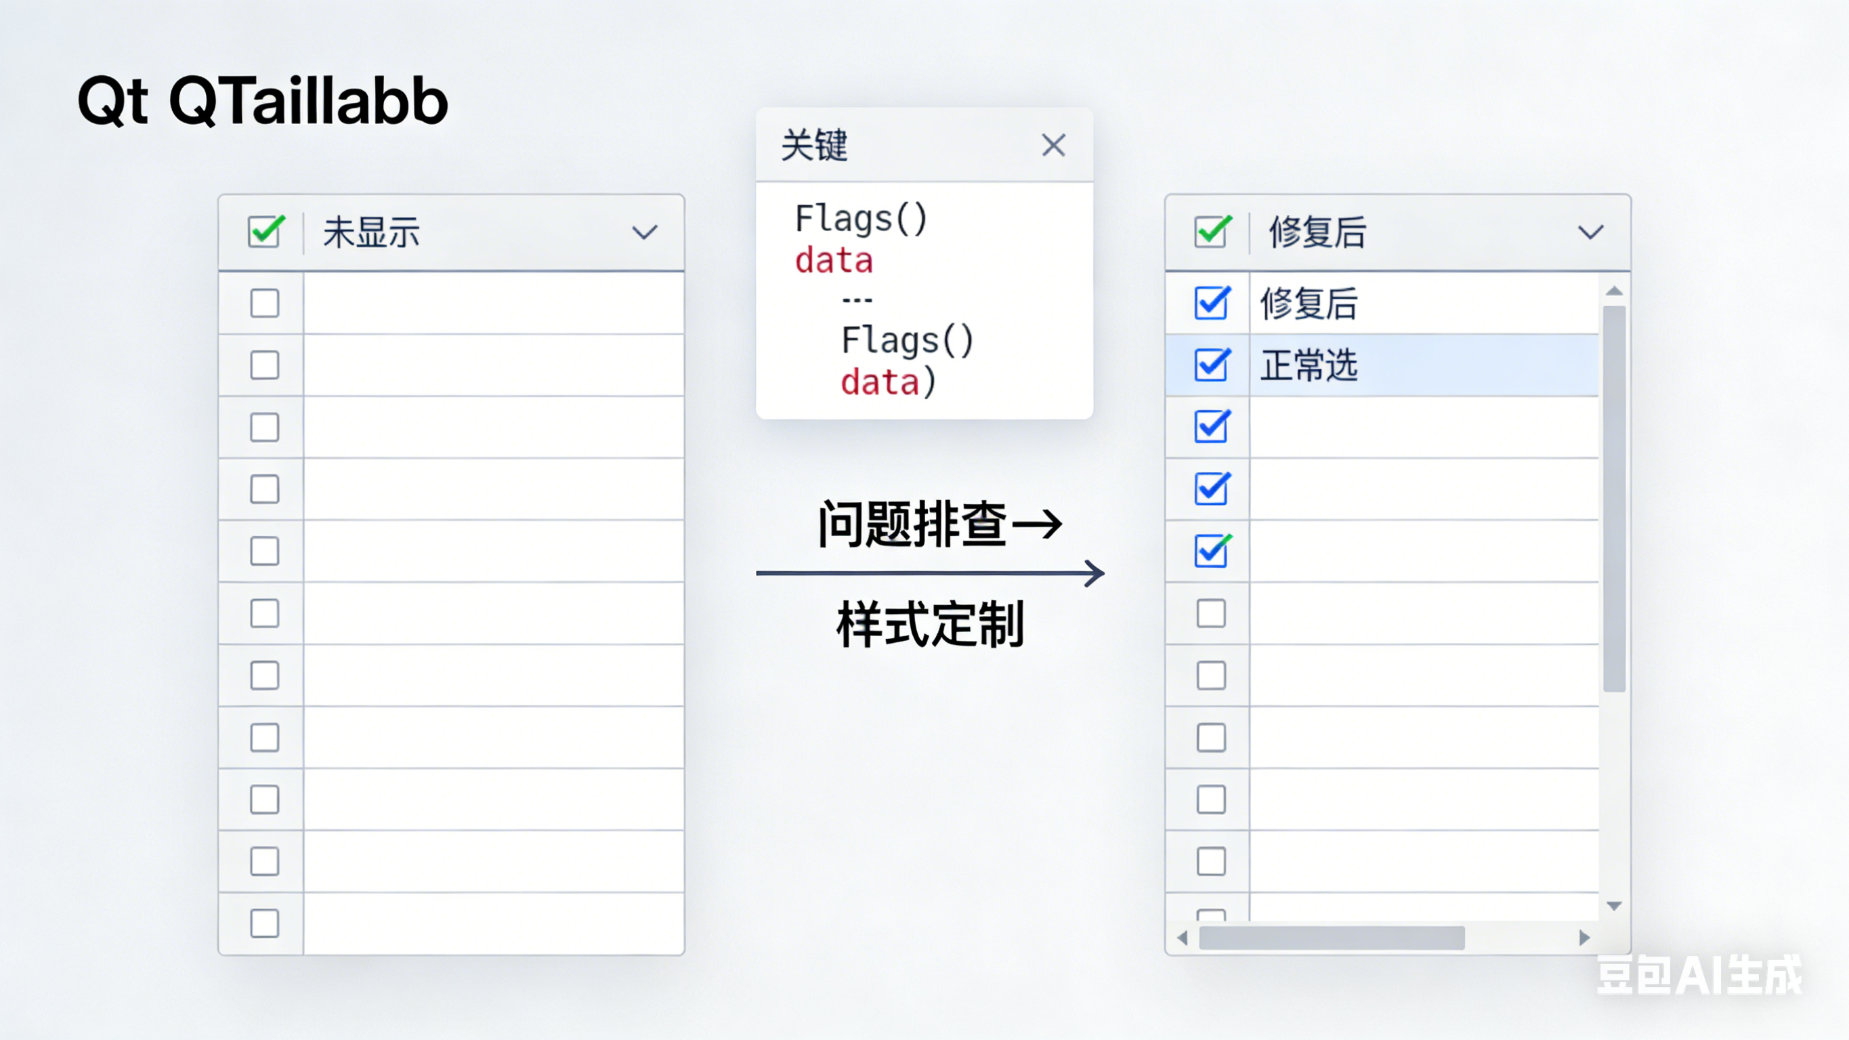
Task: Click the horizontal scrollbar thumb
Action: [1332, 938]
